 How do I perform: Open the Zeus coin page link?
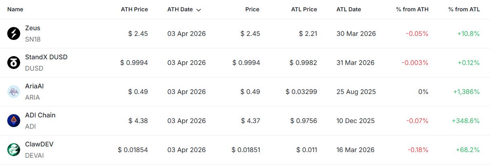[x=33, y=28]
